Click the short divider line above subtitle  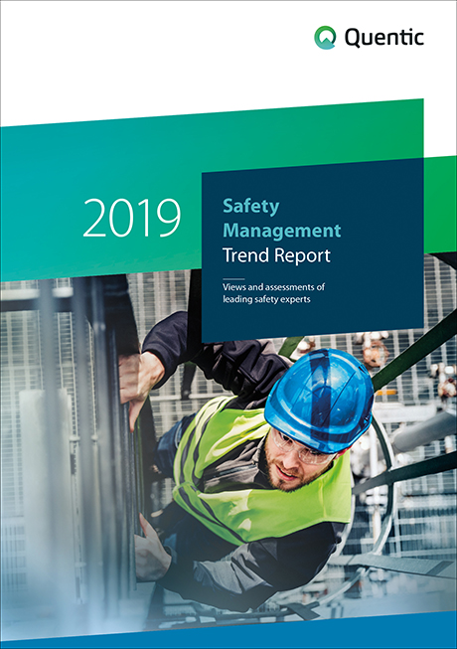click(233, 279)
